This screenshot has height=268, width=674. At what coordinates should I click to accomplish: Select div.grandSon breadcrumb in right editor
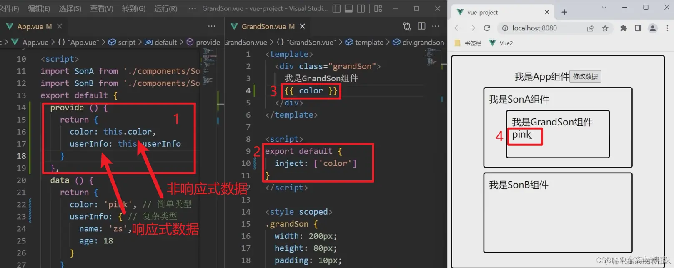point(418,42)
